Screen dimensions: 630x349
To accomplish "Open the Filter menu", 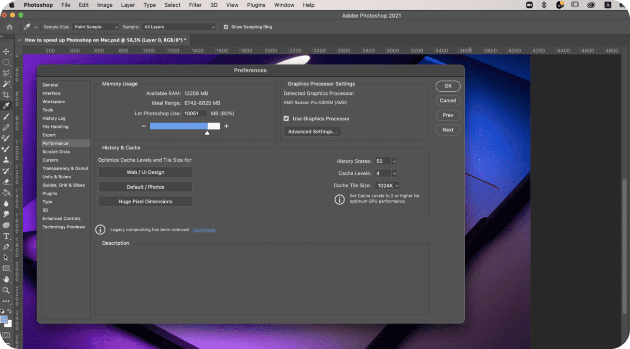I will (195, 5).
